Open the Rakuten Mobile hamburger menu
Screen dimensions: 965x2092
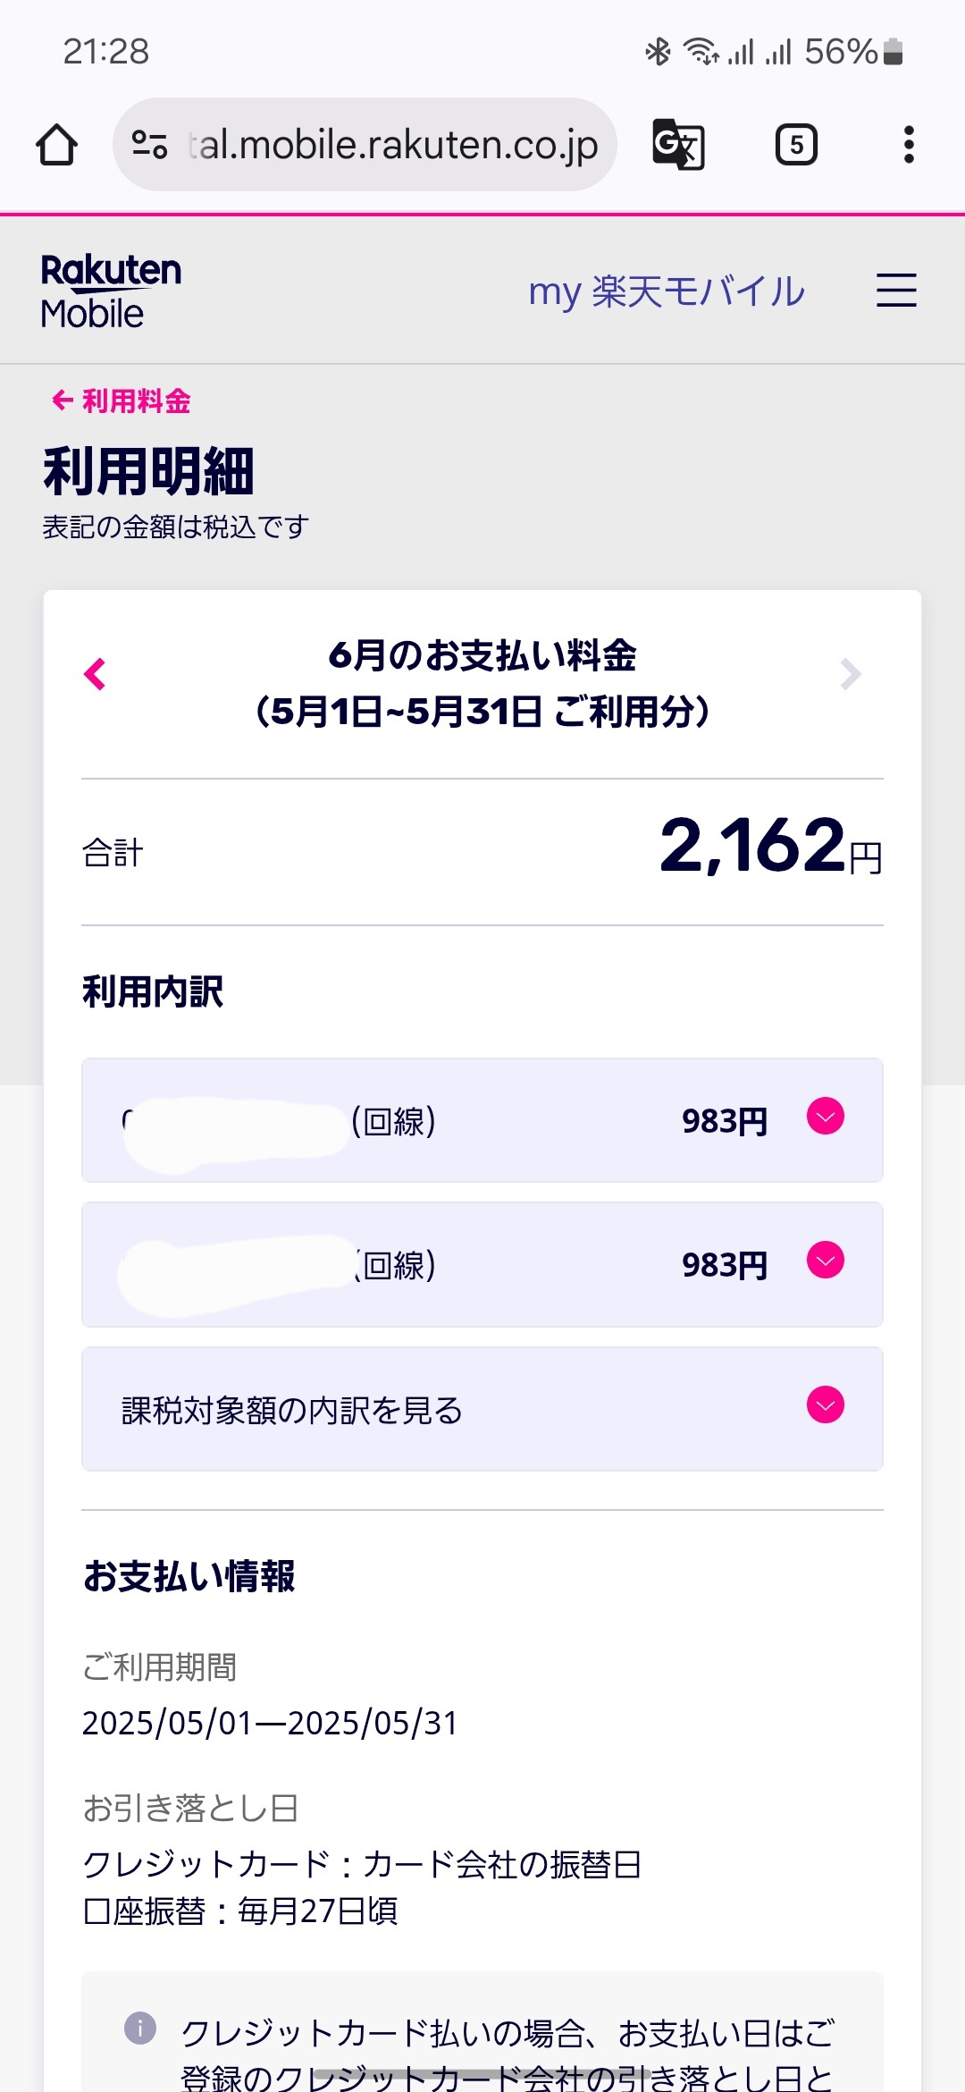point(896,291)
